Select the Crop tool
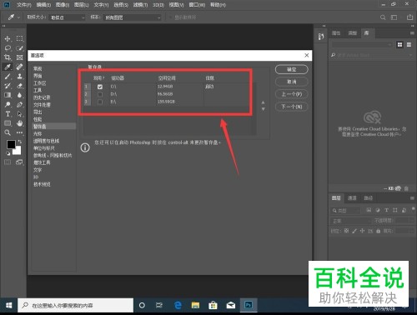Viewport: 417px width, 315px height. [8, 57]
